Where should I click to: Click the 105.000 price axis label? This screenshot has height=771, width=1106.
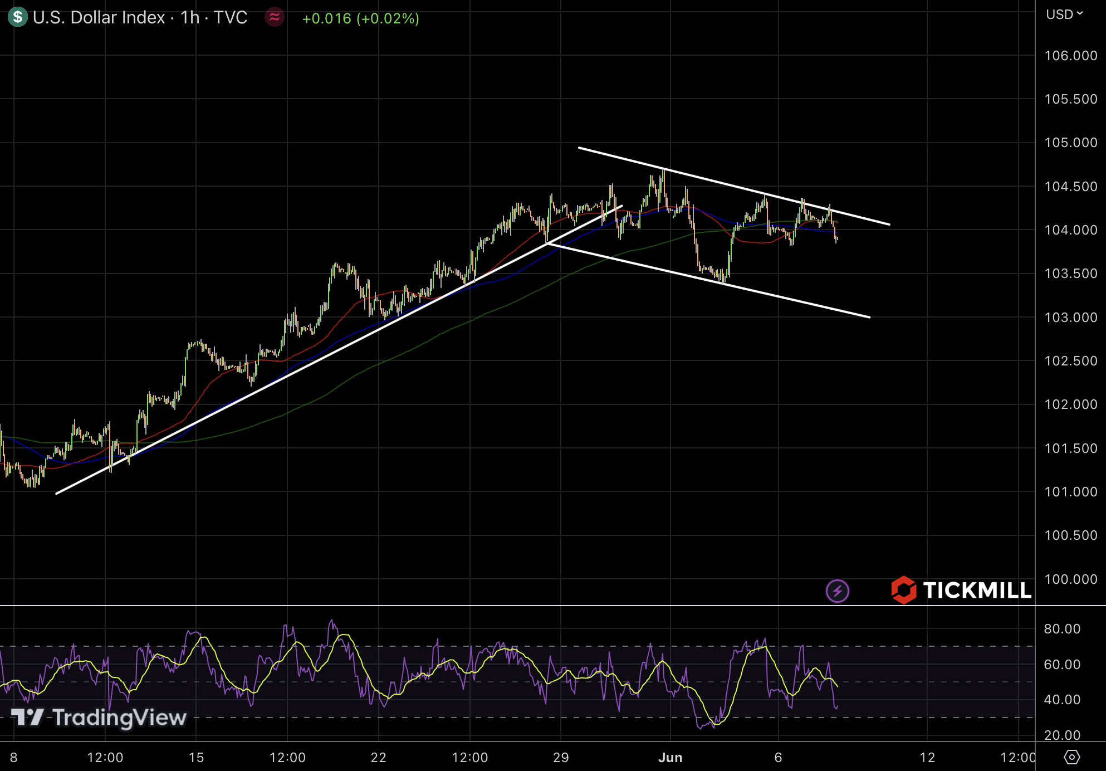[x=1070, y=143]
